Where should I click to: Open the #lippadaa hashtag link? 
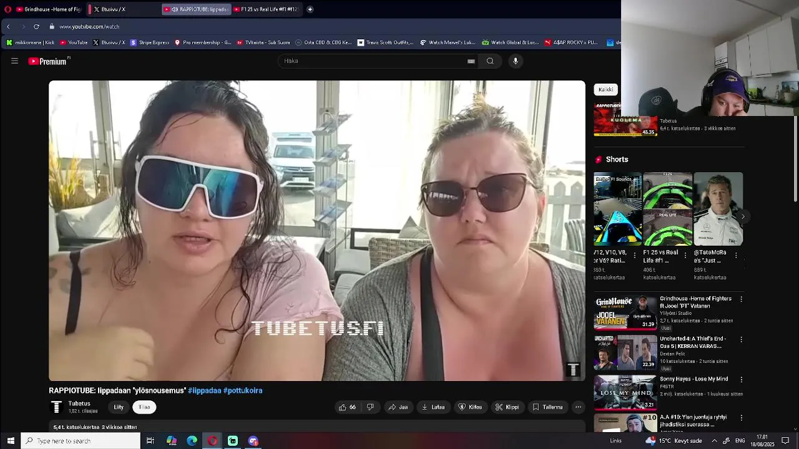(x=204, y=390)
